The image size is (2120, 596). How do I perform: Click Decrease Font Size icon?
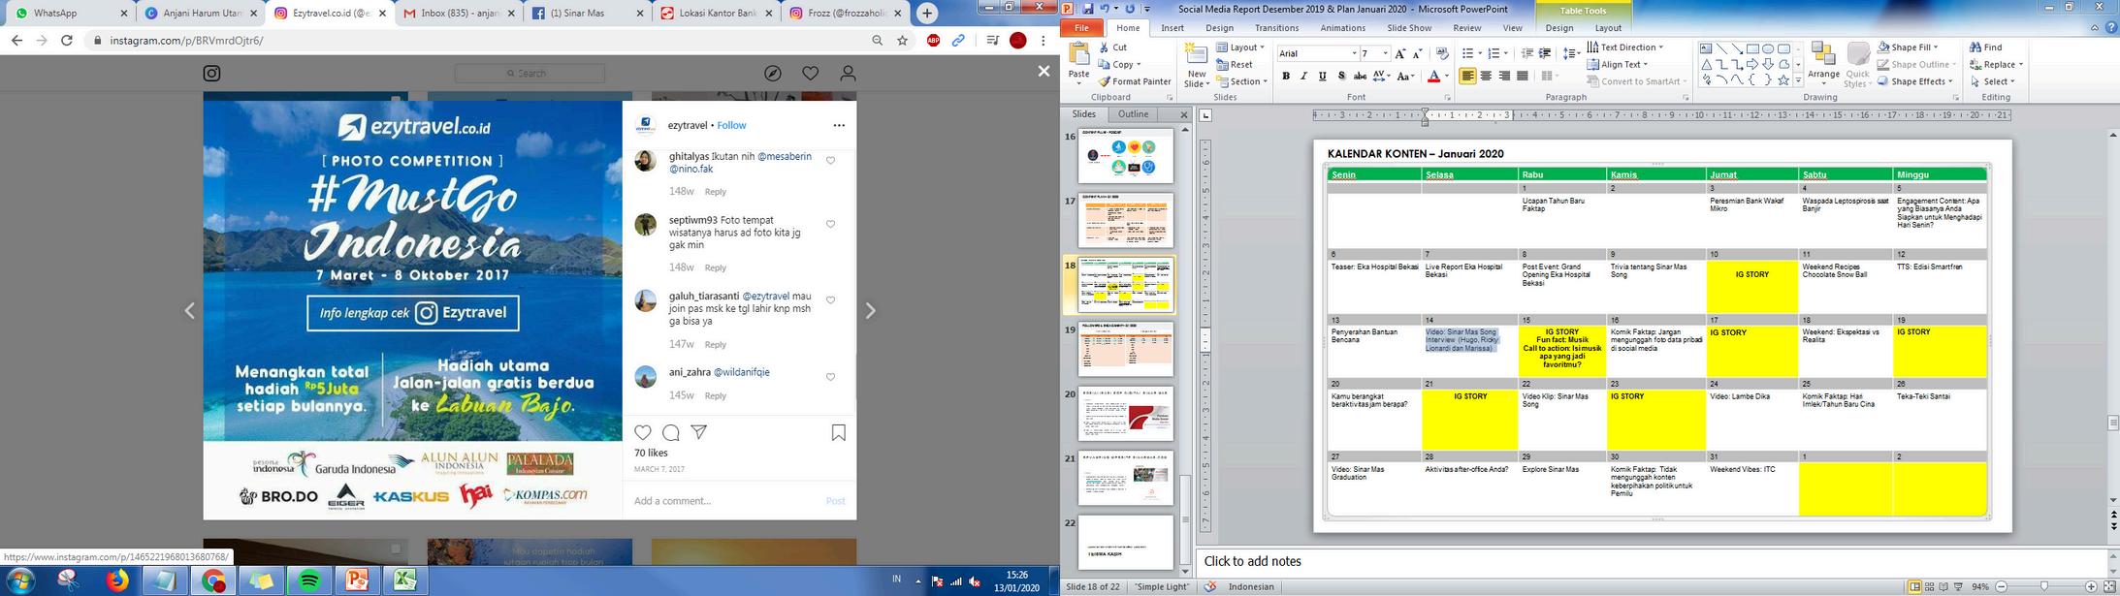[x=1418, y=53]
